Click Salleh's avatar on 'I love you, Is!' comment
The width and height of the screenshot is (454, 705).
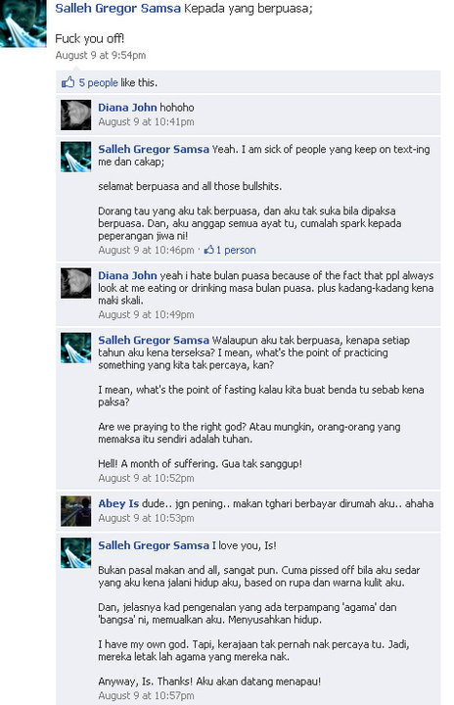click(75, 552)
